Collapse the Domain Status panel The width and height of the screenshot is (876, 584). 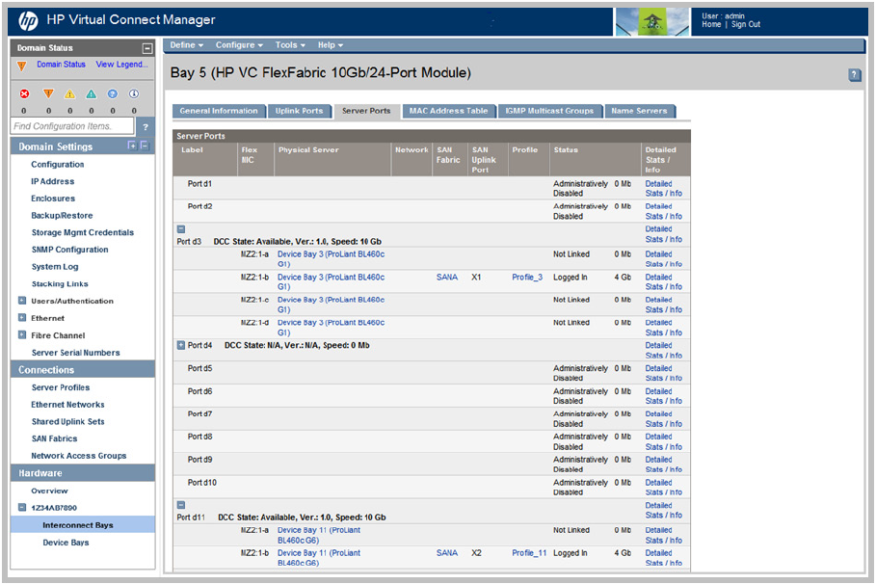(146, 48)
